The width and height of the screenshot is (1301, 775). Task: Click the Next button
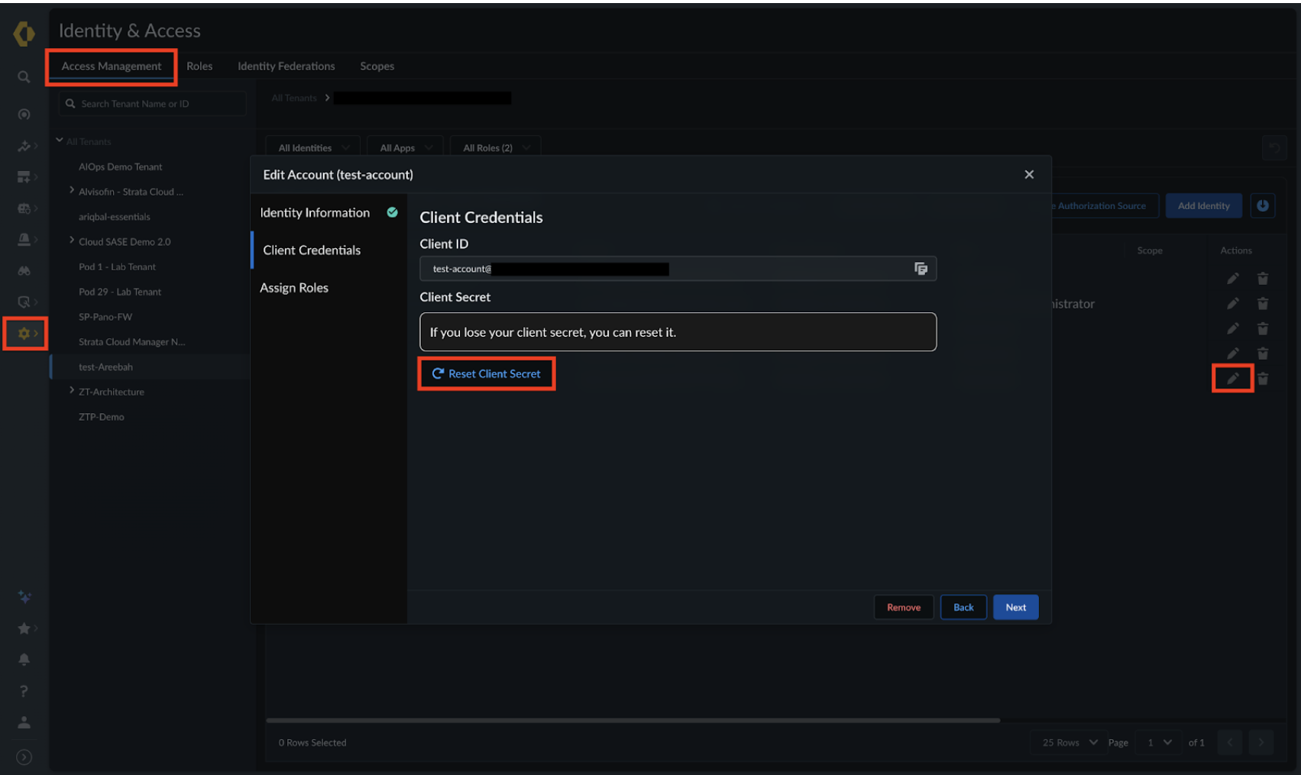point(1015,608)
